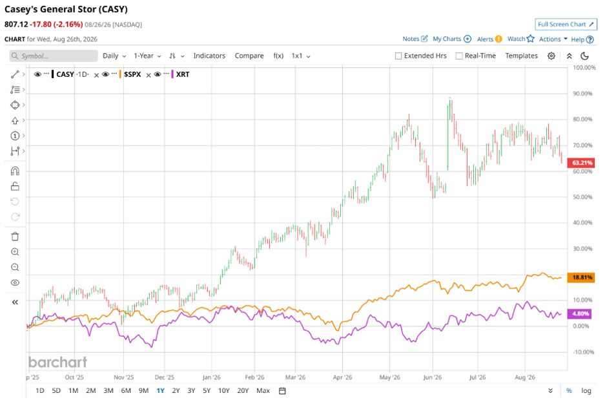This screenshot has height=400, width=607.
Task: Open Alerts for CASY
Action: pos(489,39)
